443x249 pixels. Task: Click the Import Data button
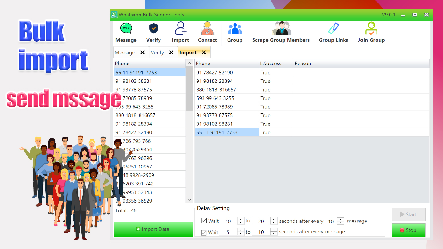coord(153,229)
